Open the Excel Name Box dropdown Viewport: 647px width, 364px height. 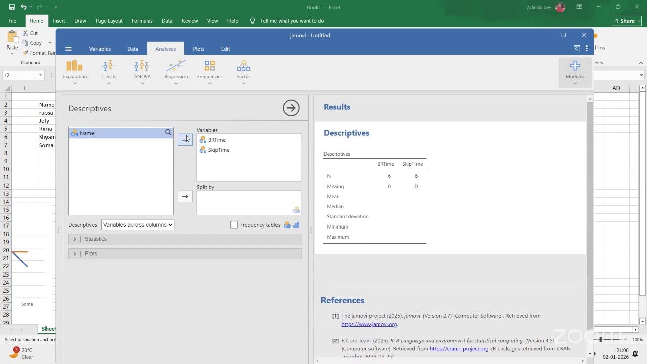coord(40,75)
